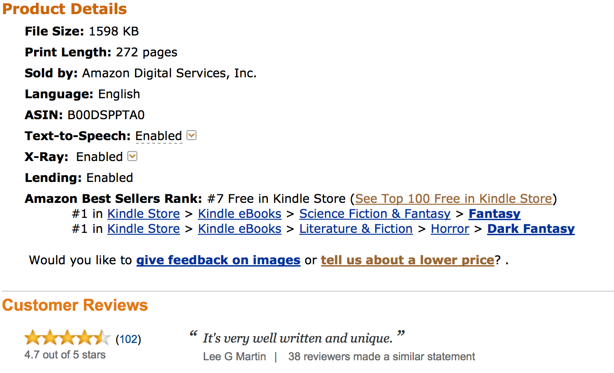Open the Science Fiction & Fantasy category
This screenshot has width=614, height=373.
(375, 214)
